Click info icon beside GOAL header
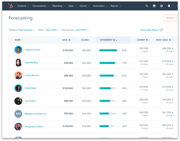The width and height of the screenshot is (180, 141). point(69,40)
